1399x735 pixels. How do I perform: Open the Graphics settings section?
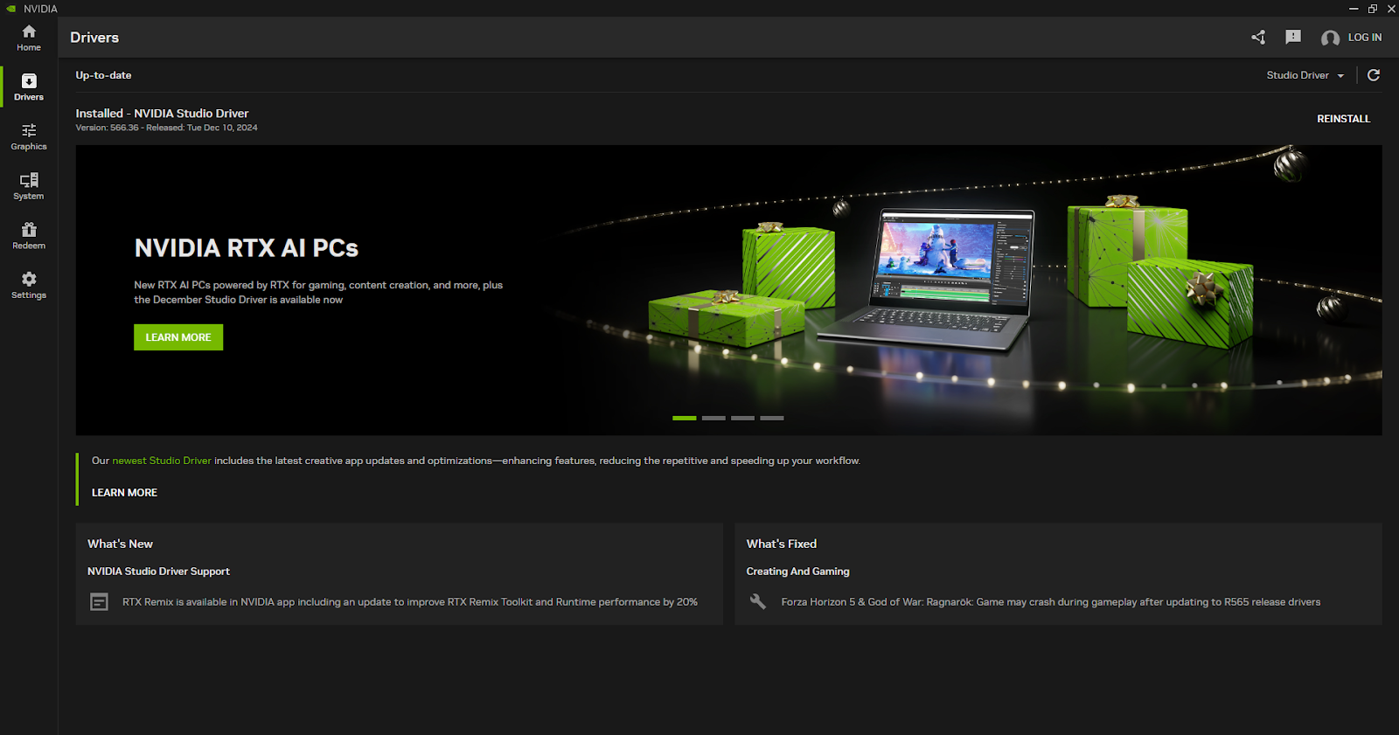click(29, 136)
